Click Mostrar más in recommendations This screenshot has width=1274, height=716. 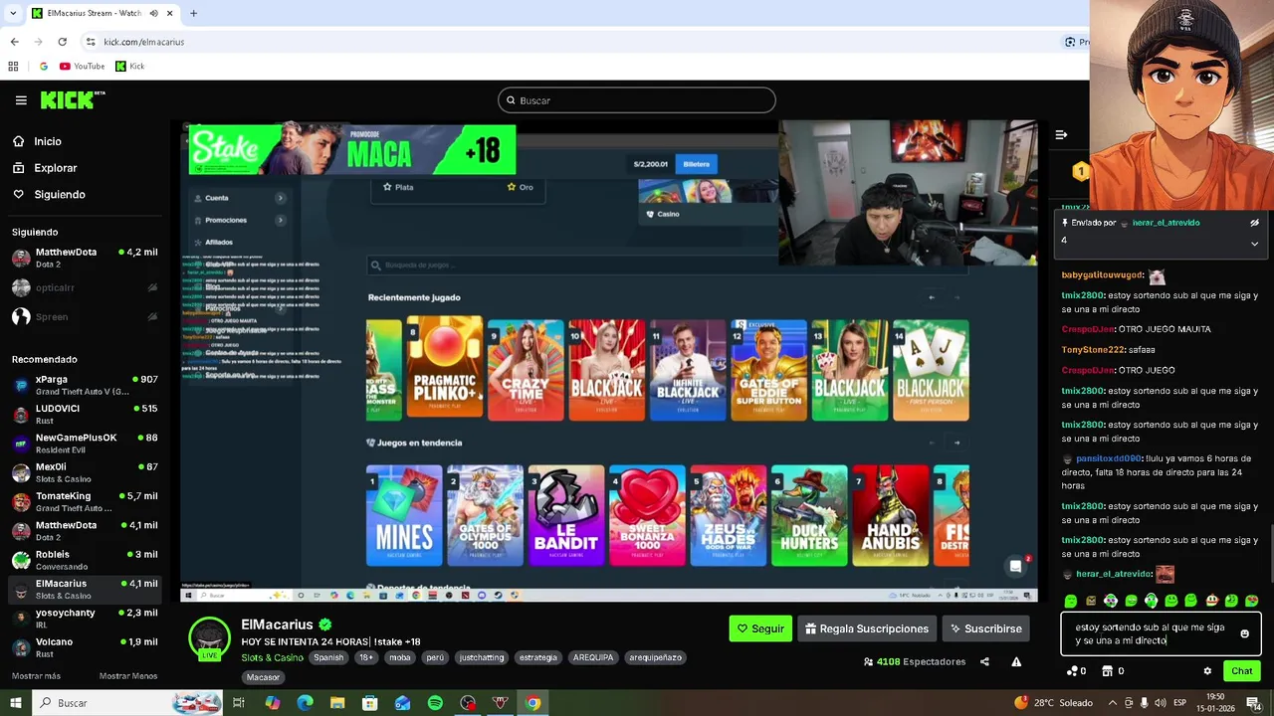(x=36, y=676)
